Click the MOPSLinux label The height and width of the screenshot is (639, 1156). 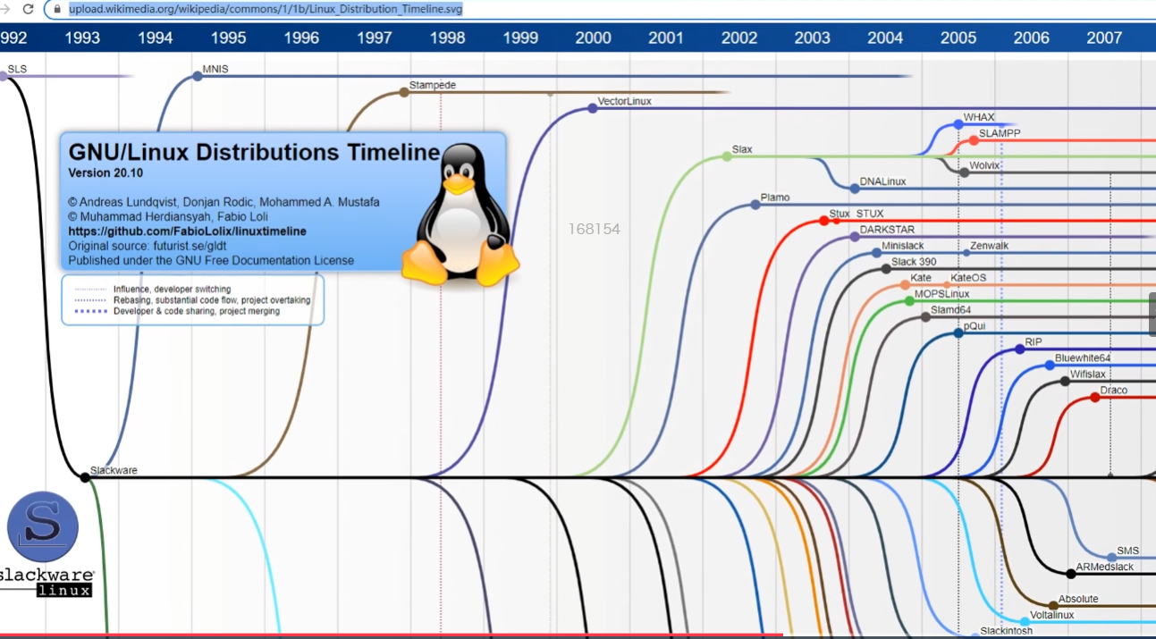pos(941,294)
